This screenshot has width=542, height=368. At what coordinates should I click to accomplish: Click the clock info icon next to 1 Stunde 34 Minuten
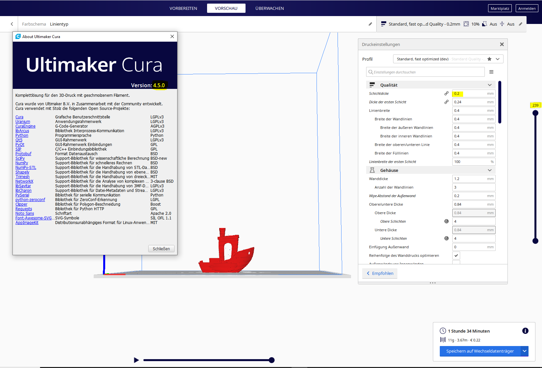click(526, 331)
